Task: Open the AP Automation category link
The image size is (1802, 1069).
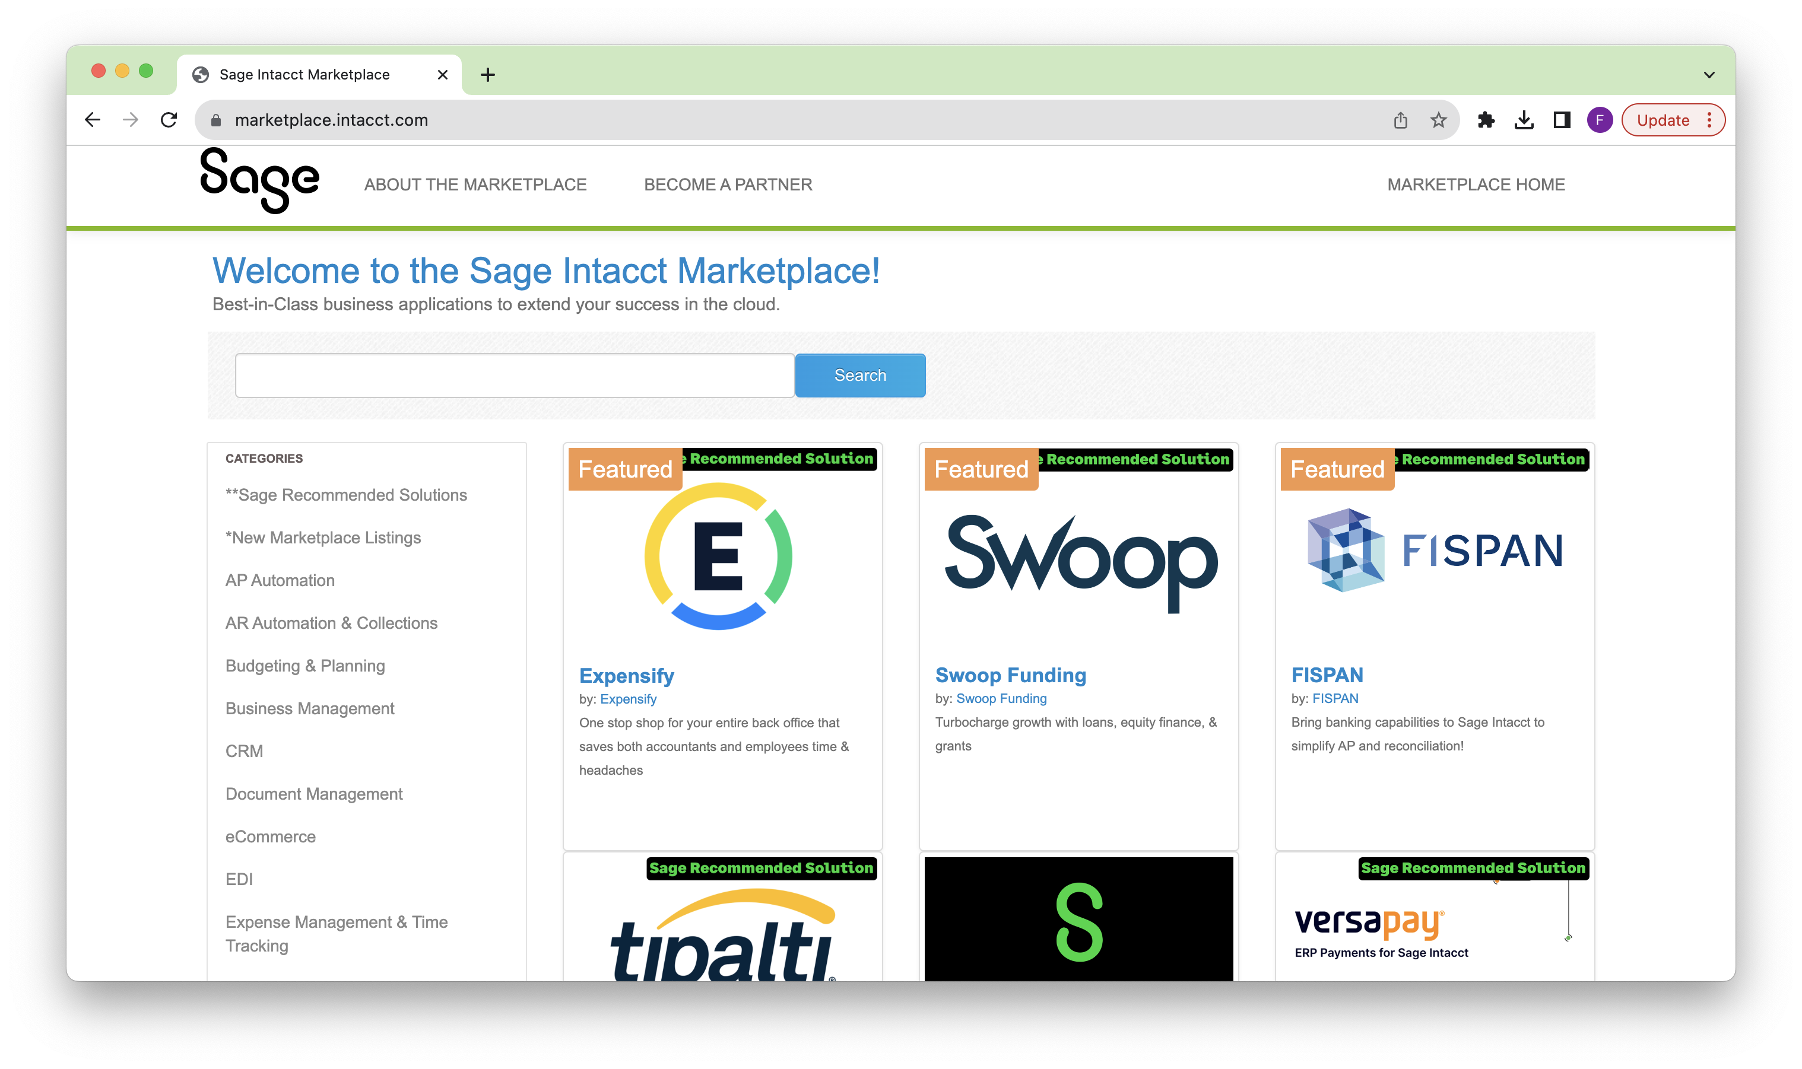Action: [x=280, y=580]
